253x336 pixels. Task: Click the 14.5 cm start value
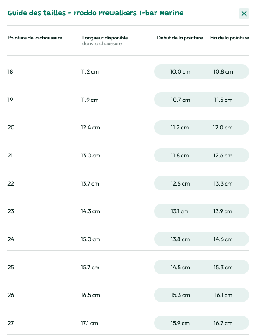pyautogui.click(x=180, y=268)
